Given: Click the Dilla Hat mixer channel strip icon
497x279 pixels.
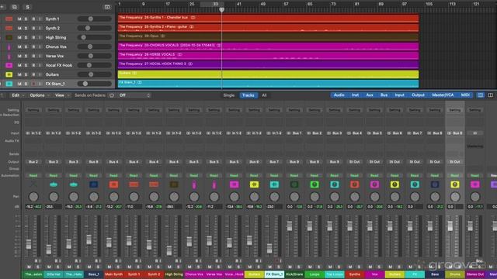Looking at the screenshot, I should click(54, 184).
